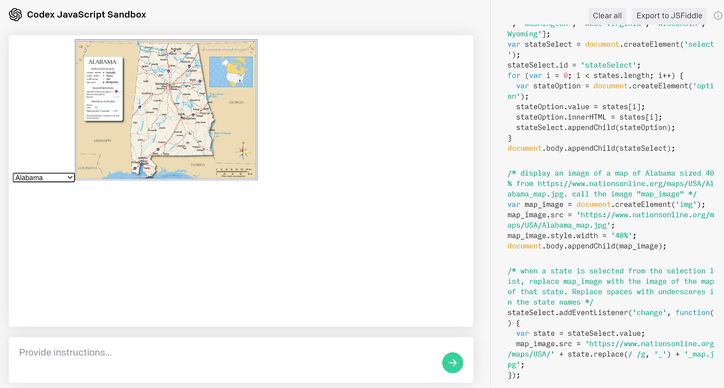Click the code line stateSelect.id = 'stateSelect';
The width and height of the screenshot is (724, 388).
pos(574,65)
